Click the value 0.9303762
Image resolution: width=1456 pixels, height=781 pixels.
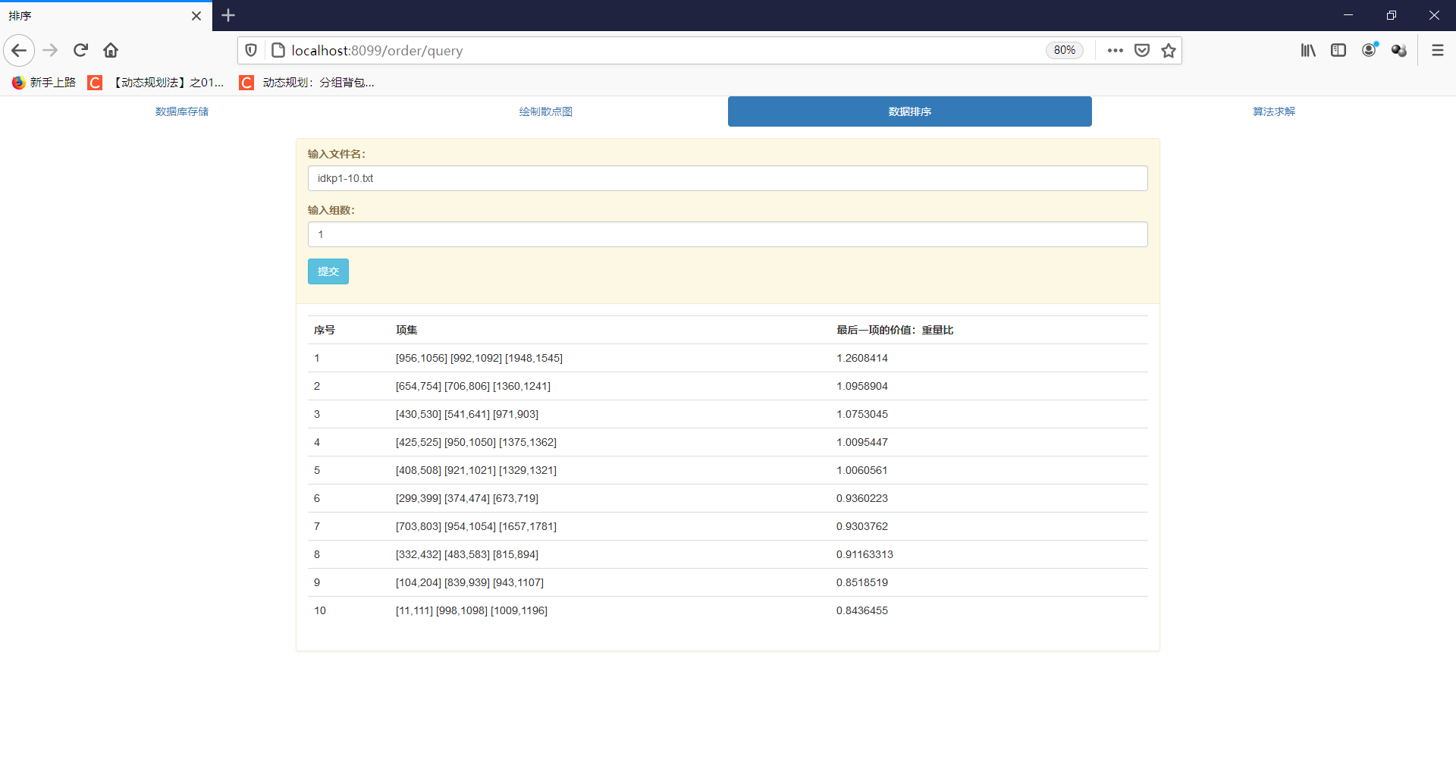point(862,526)
